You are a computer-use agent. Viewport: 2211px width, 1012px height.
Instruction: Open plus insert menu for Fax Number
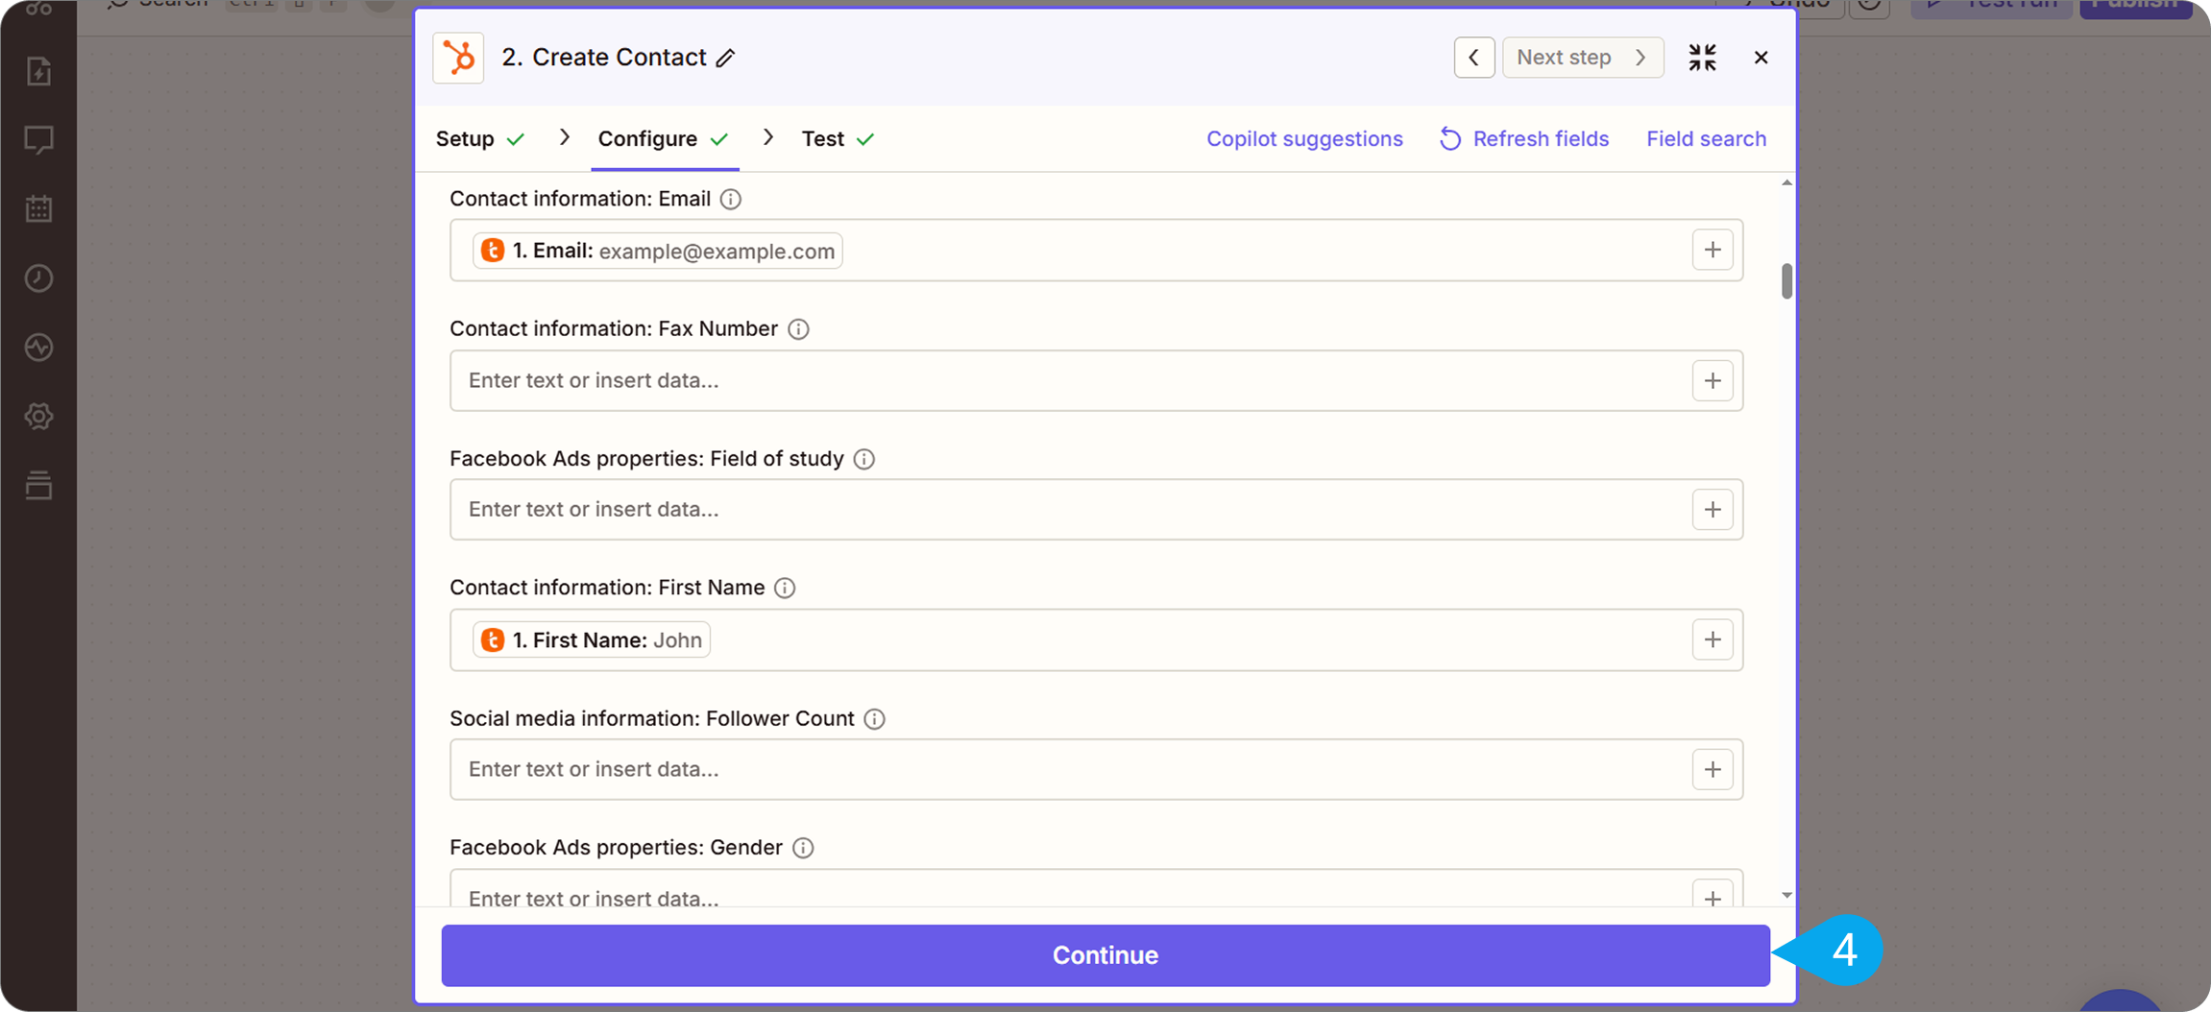(x=1713, y=381)
